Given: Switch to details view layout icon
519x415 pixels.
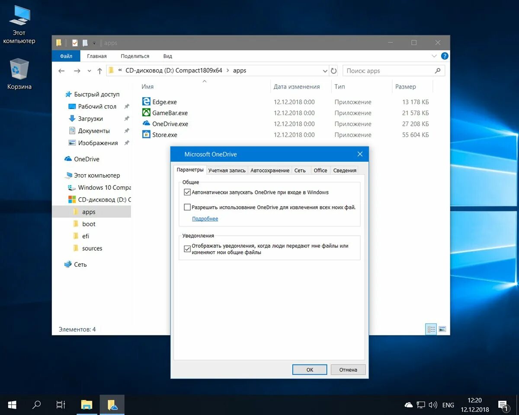Looking at the screenshot, I should point(431,329).
